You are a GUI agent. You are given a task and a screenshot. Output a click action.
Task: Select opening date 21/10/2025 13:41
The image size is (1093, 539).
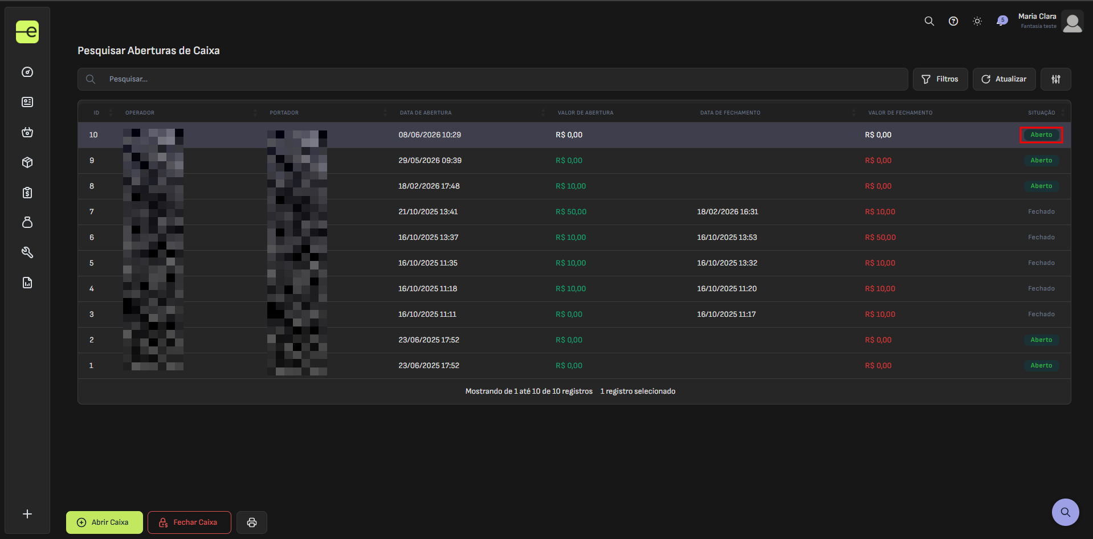[x=428, y=212]
